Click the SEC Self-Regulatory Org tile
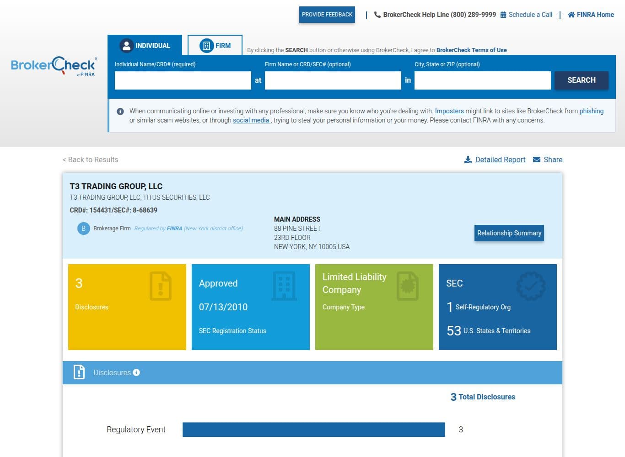The height and width of the screenshot is (457, 625). pyautogui.click(x=498, y=307)
